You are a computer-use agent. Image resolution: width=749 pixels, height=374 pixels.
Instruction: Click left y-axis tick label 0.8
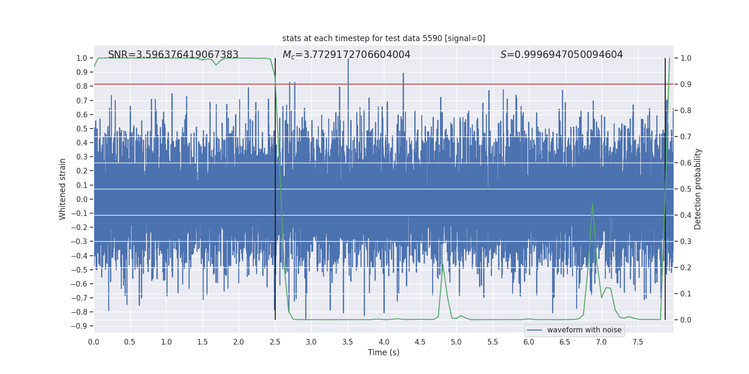click(82, 86)
